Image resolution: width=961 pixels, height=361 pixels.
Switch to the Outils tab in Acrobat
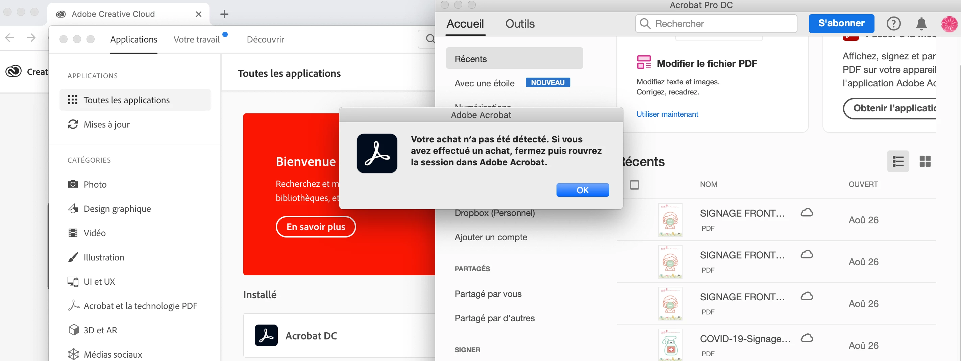coord(520,24)
